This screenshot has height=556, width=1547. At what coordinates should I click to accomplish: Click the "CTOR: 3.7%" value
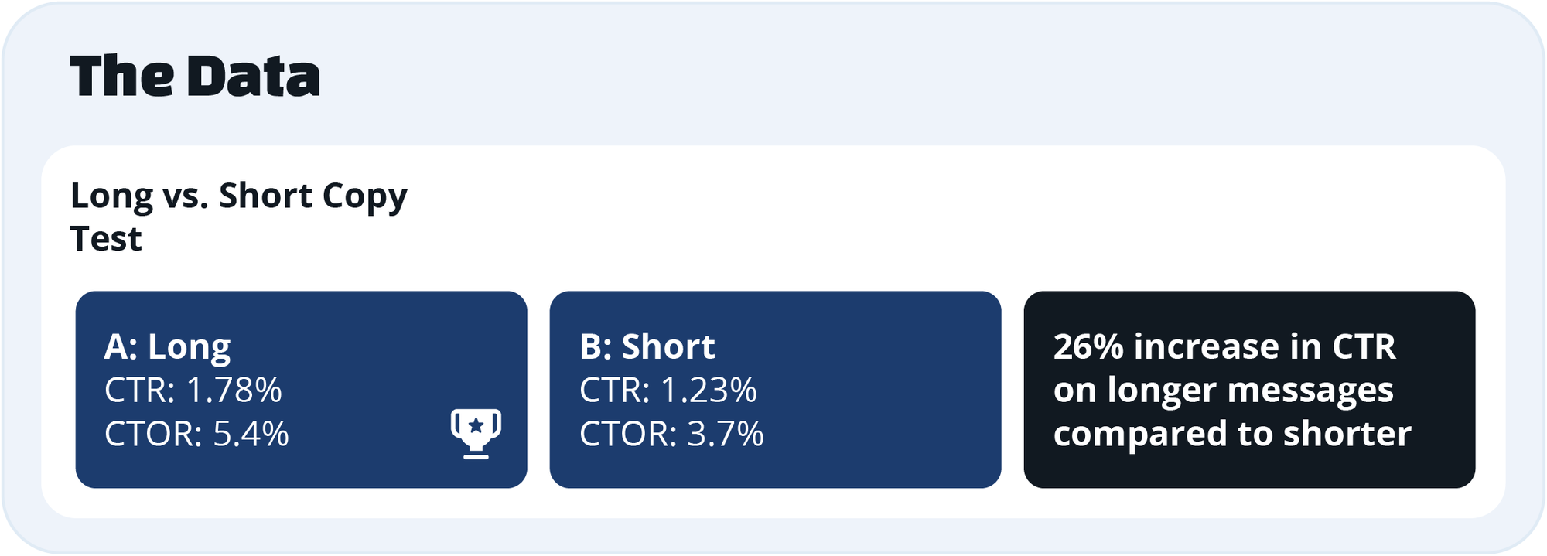click(x=671, y=434)
